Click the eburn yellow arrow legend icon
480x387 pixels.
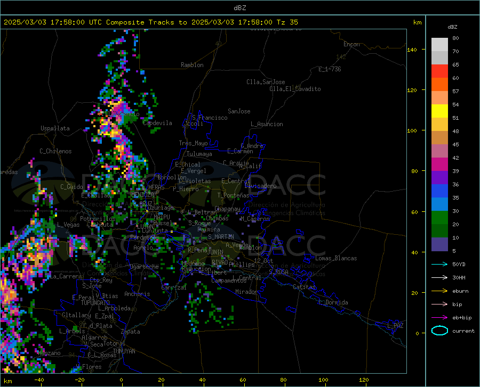point(439,291)
